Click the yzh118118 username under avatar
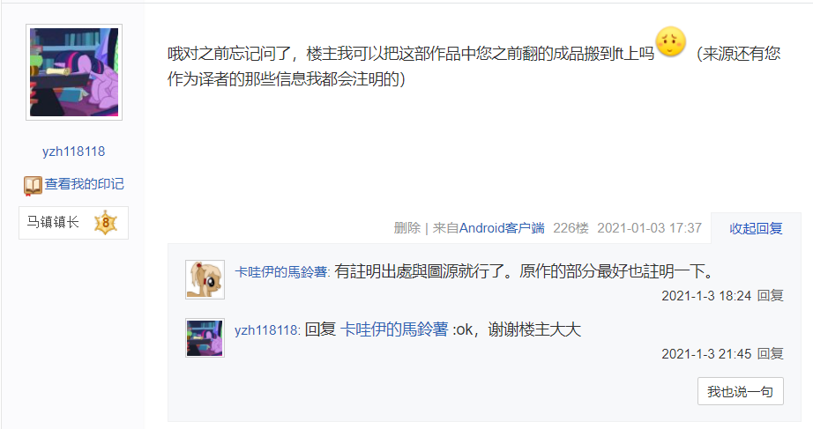The width and height of the screenshot is (813, 429). tap(73, 152)
